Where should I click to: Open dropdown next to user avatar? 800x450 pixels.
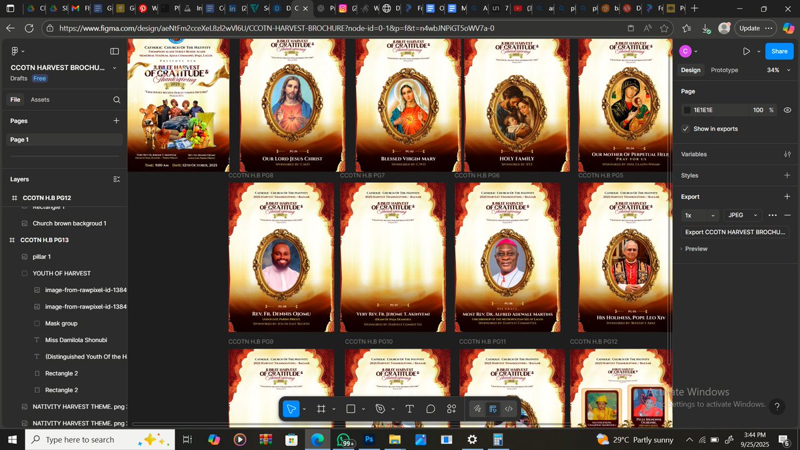pos(695,51)
